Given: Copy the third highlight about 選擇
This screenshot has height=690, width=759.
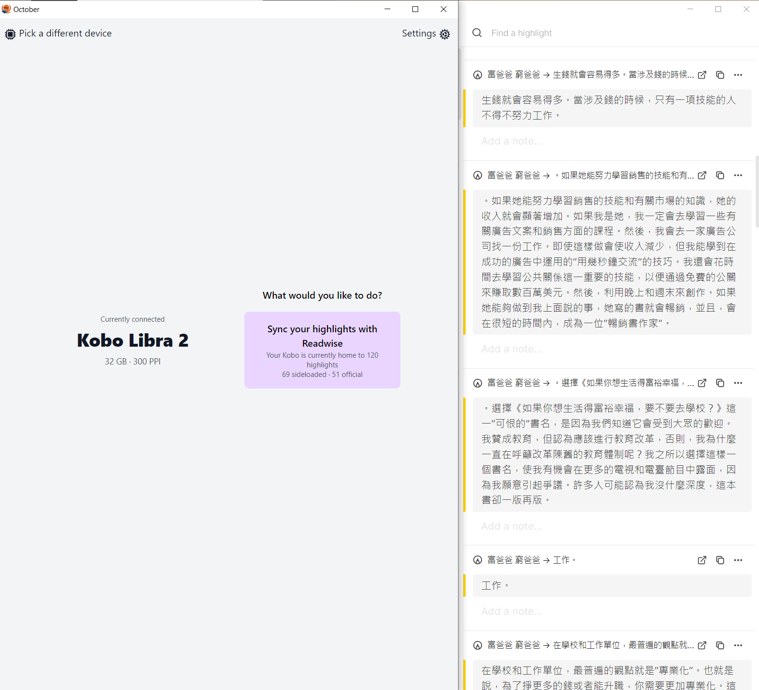Looking at the screenshot, I should coord(720,383).
